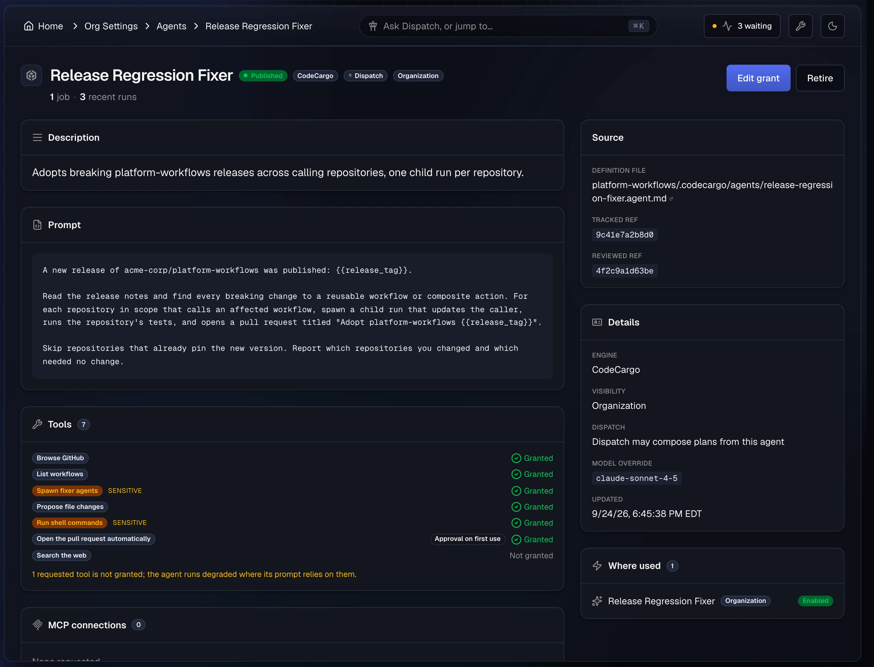Select Spawn fixer agents tool chip

67,491
